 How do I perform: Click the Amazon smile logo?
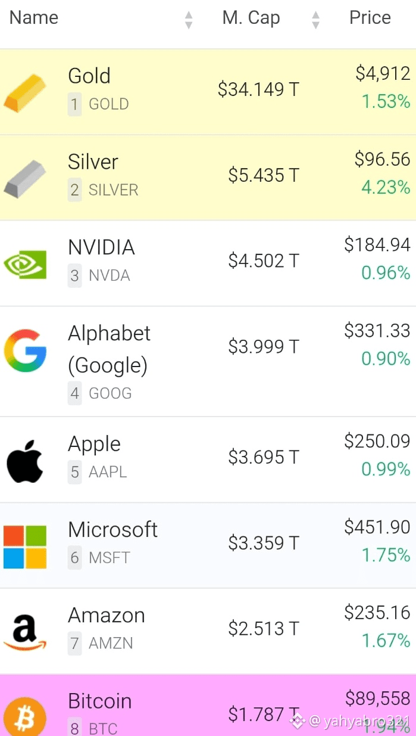click(x=25, y=632)
